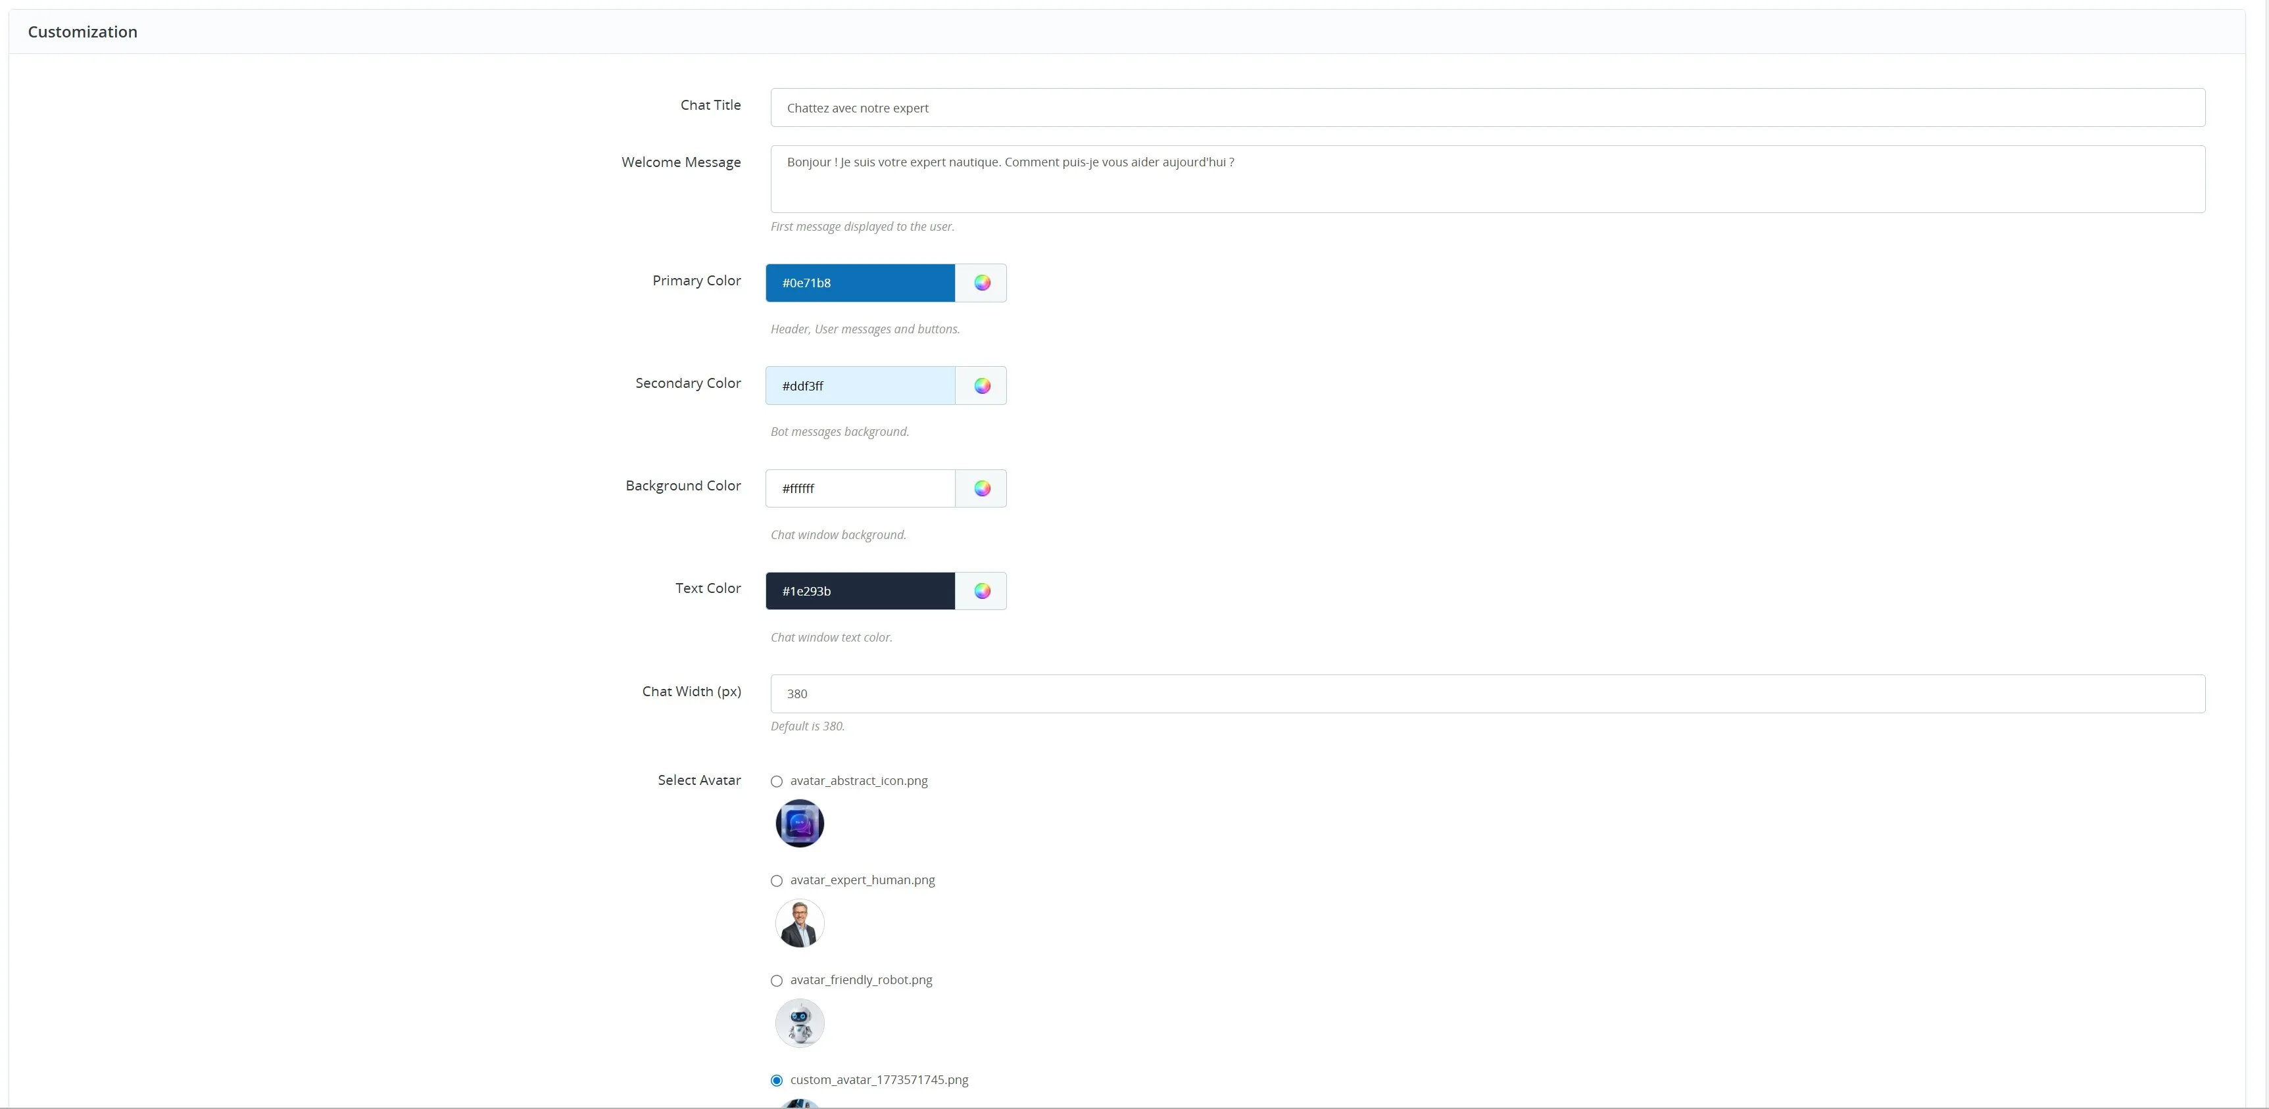Click the Select Avatar label
Viewport: 2269px width, 1109px height.
click(699, 780)
